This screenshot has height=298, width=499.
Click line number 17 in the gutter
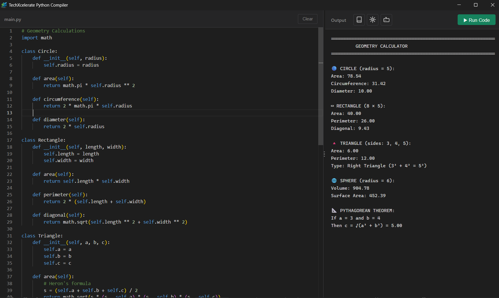coord(10,140)
